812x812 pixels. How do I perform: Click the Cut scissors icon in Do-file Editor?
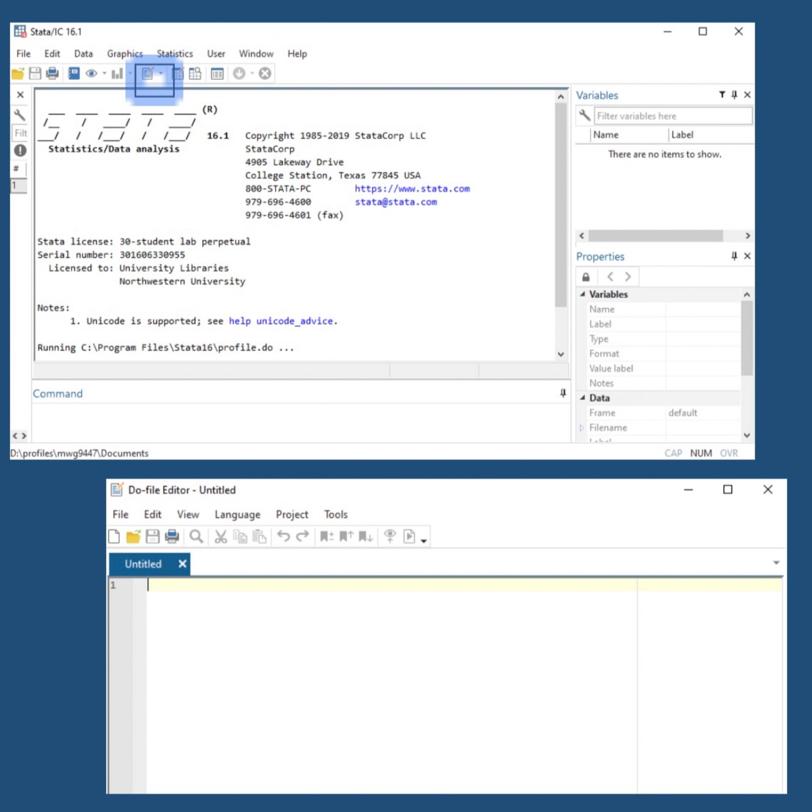pos(220,536)
